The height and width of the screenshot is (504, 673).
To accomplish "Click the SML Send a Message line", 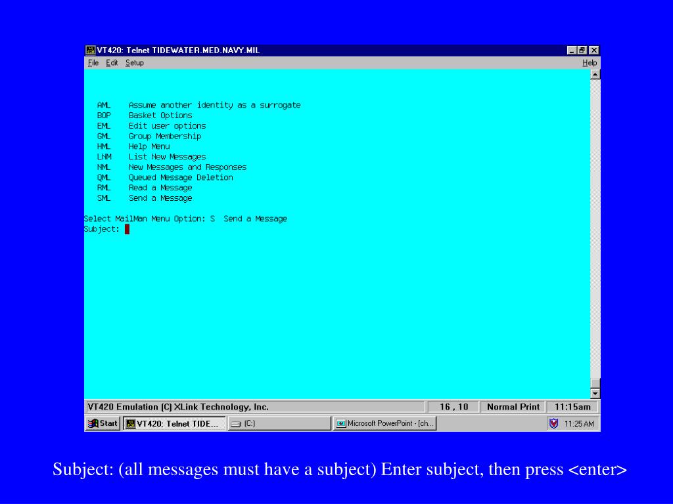I will 145,198.
